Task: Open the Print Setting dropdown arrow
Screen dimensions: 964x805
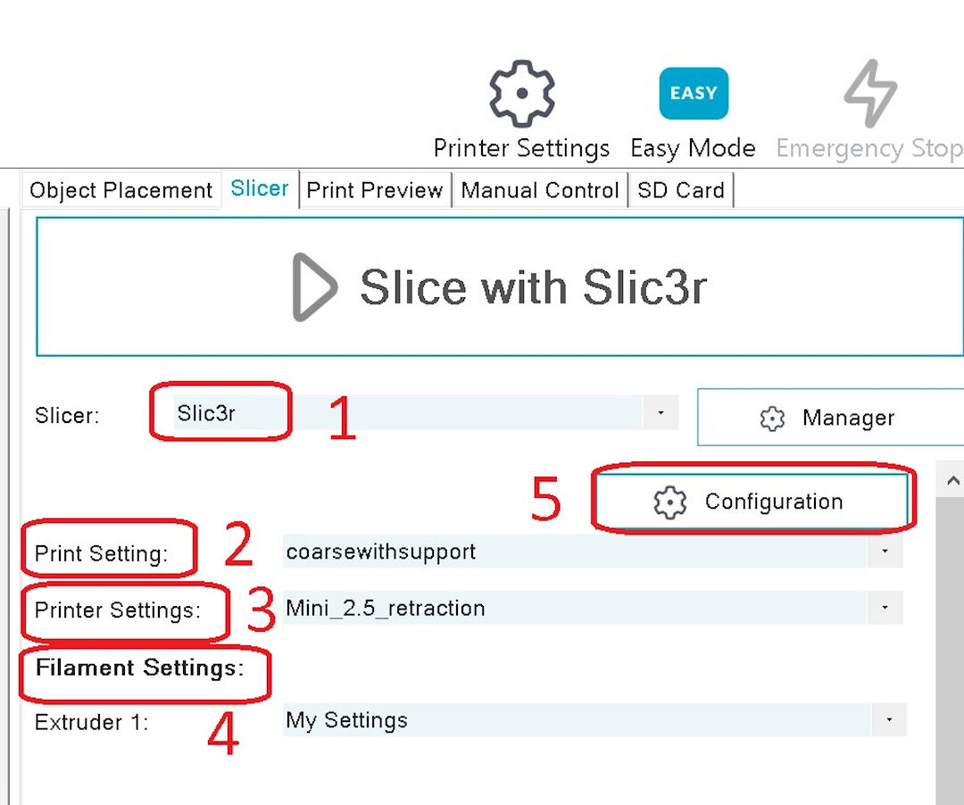Action: pos(885,552)
